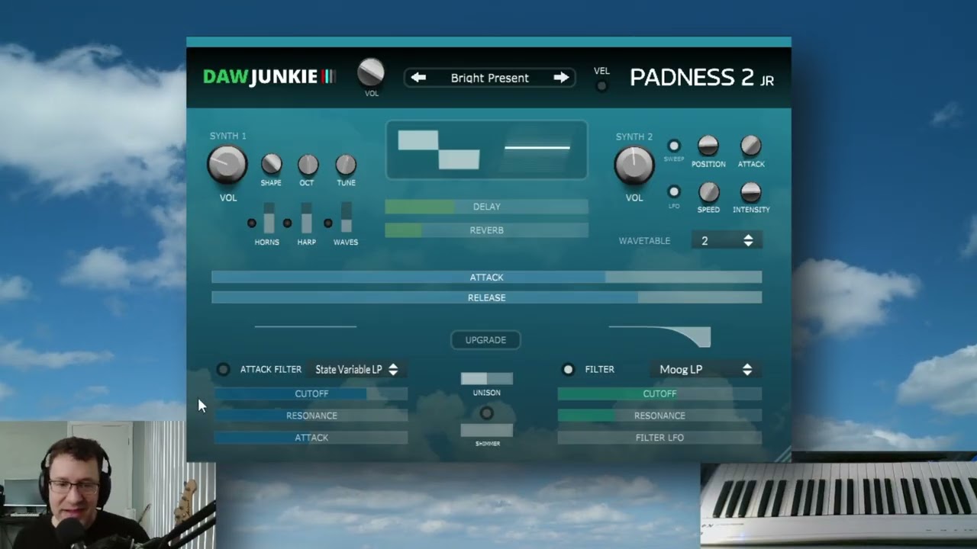This screenshot has height=549, width=977.
Task: Toggle the WAVES layer on/off dot
Action: point(328,223)
